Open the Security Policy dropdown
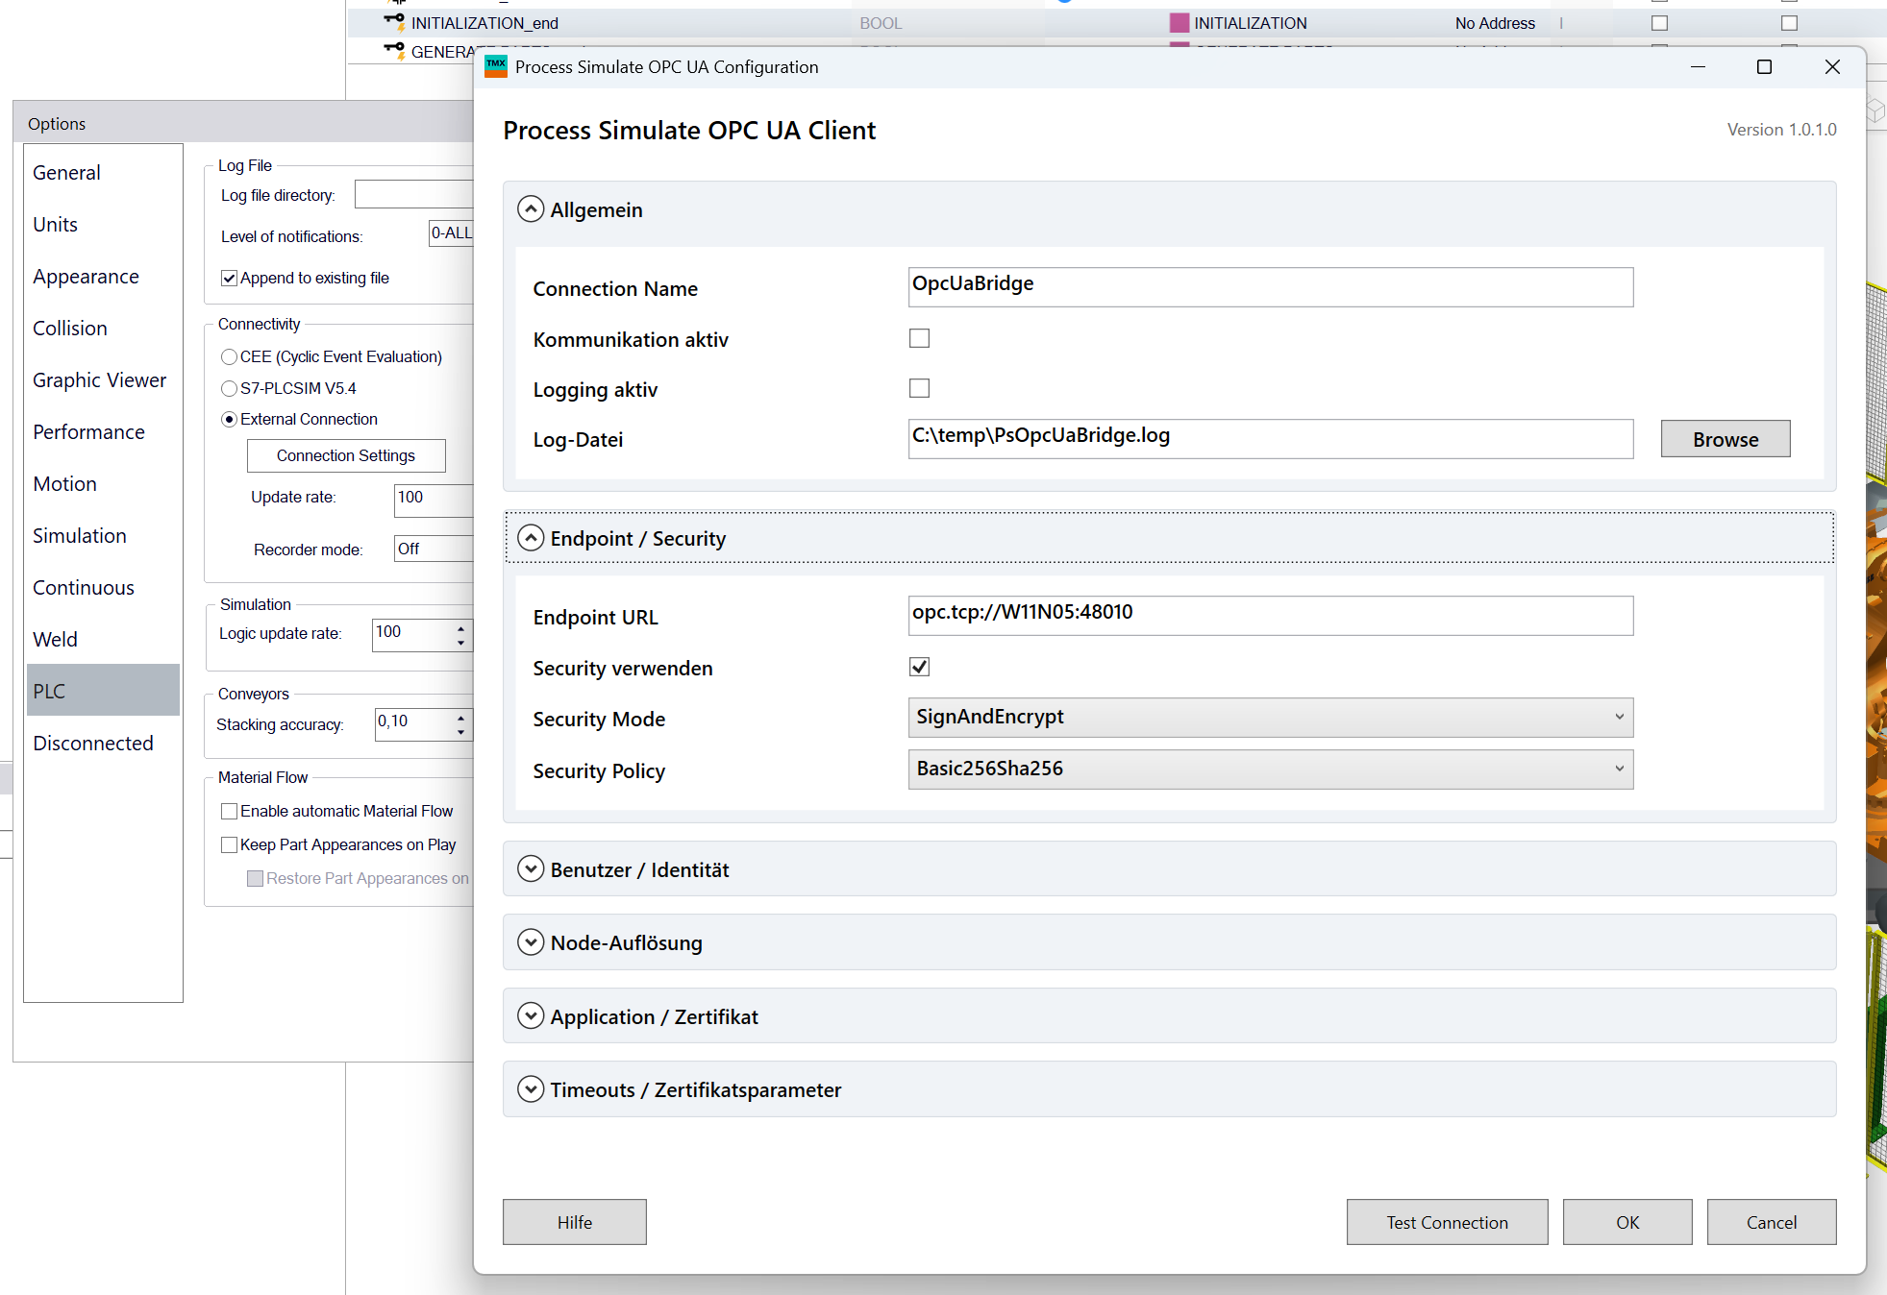 pyautogui.click(x=1270, y=770)
